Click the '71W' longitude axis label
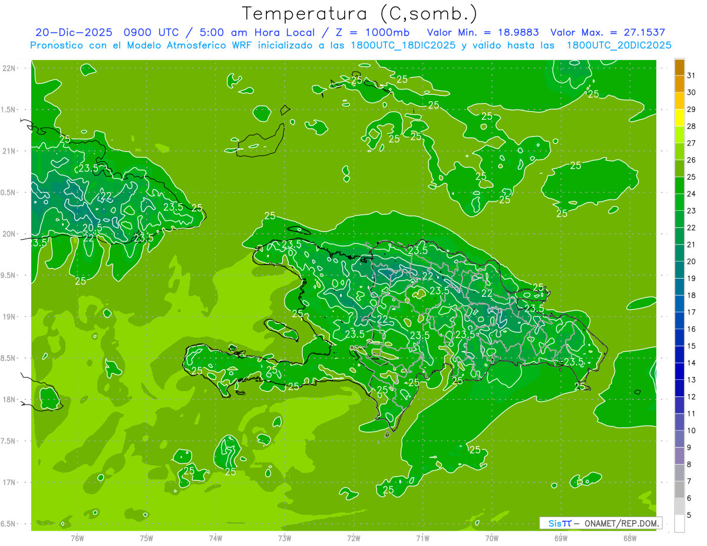 pyautogui.click(x=422, y=538)
